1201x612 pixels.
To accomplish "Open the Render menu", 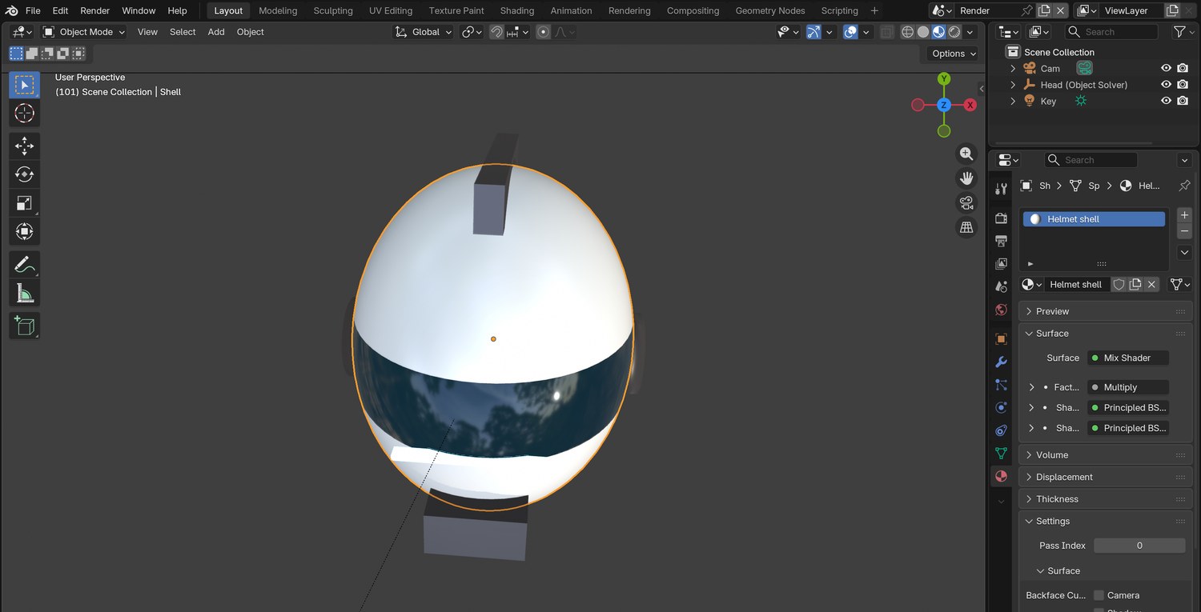I will (95, 10).
